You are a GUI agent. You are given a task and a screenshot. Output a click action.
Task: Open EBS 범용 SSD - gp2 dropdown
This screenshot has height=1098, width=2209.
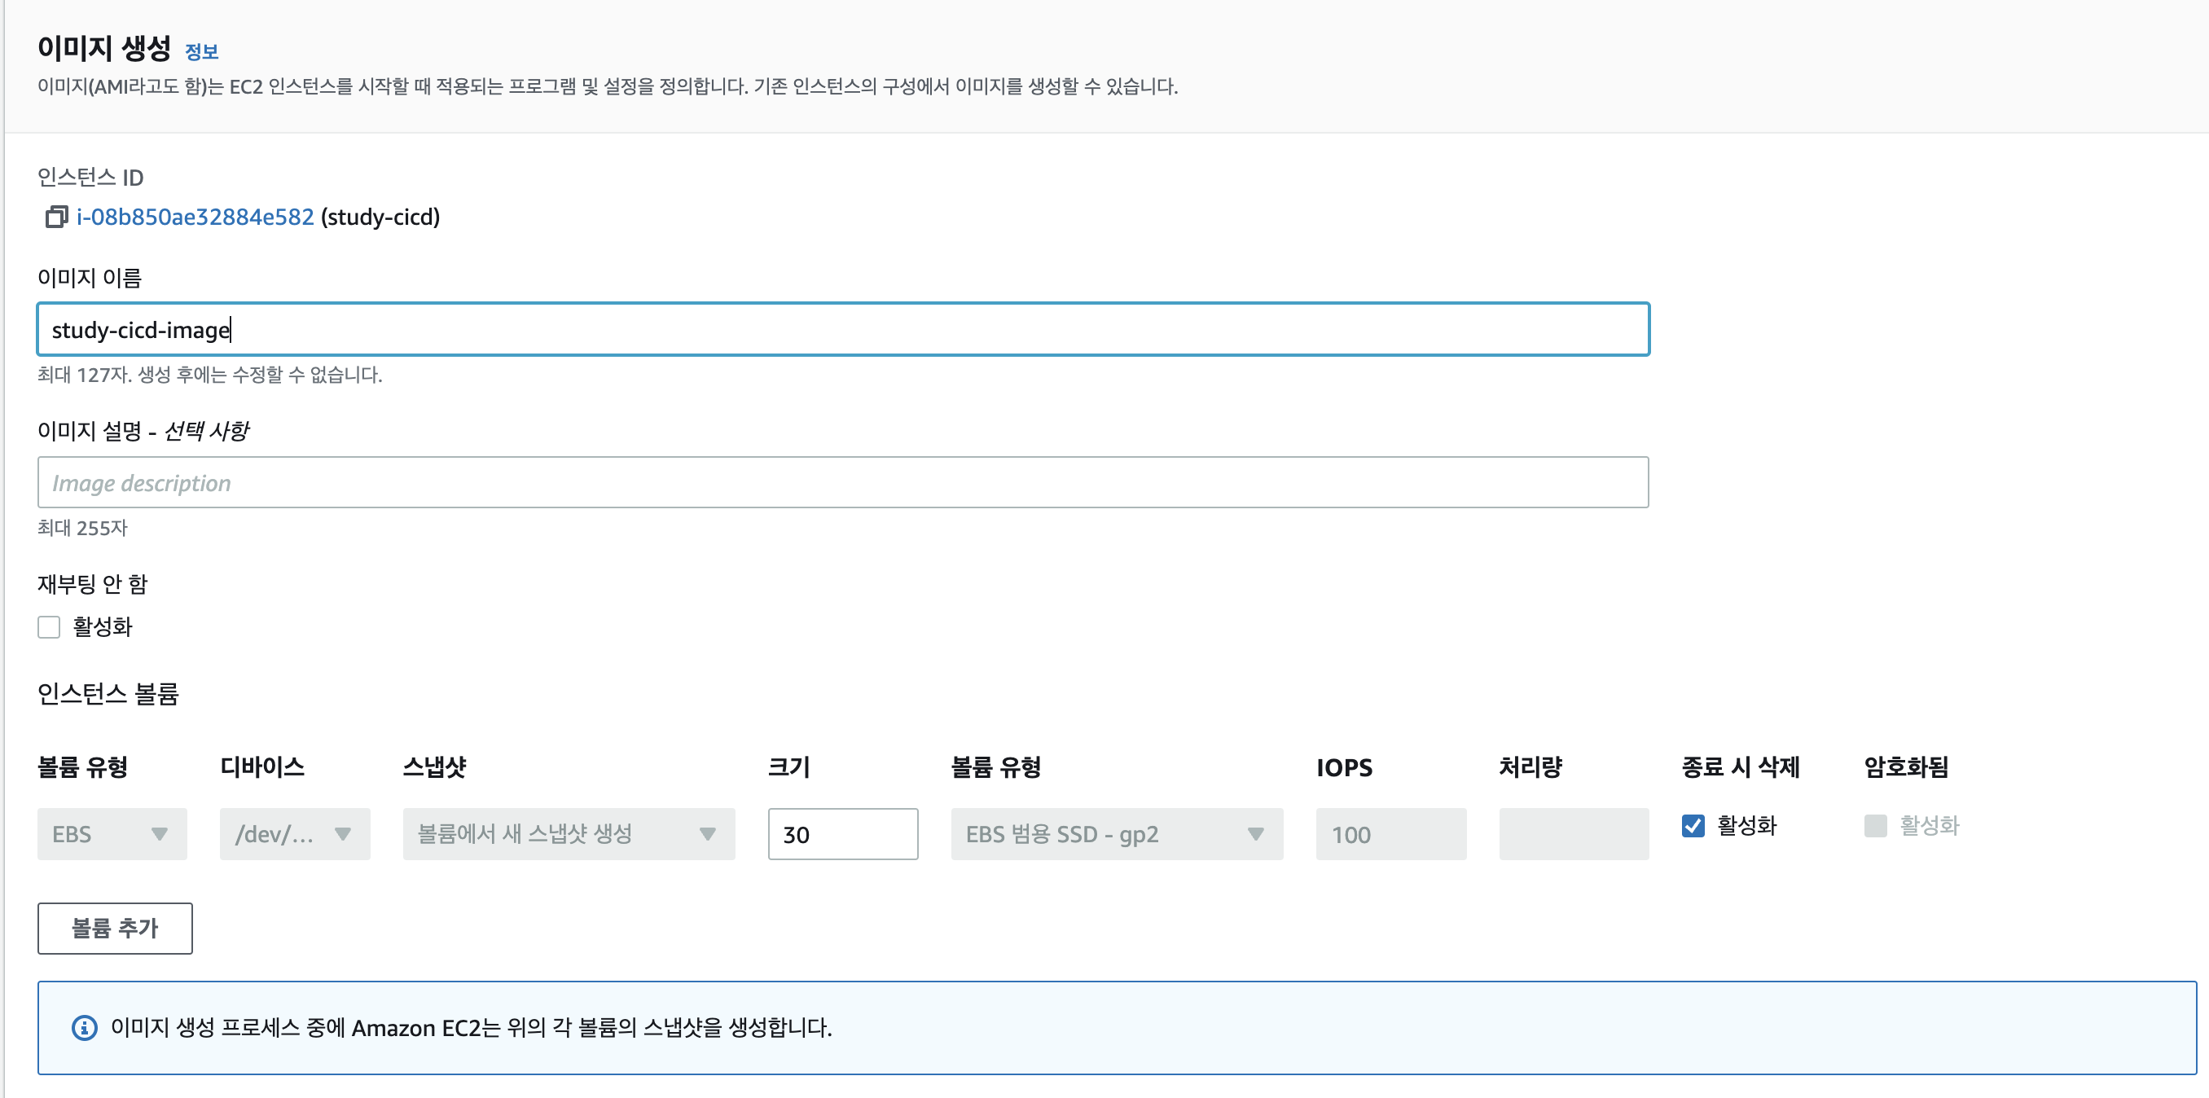[x=1116, y=834]
